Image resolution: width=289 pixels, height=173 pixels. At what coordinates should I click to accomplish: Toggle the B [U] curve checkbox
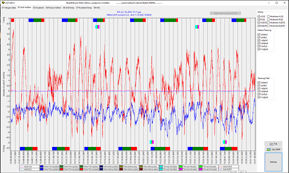259,20
